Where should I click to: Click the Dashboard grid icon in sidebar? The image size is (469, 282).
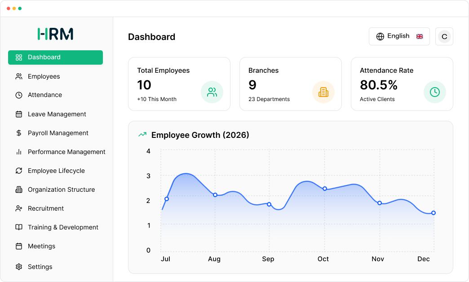(x=19, y=57)
